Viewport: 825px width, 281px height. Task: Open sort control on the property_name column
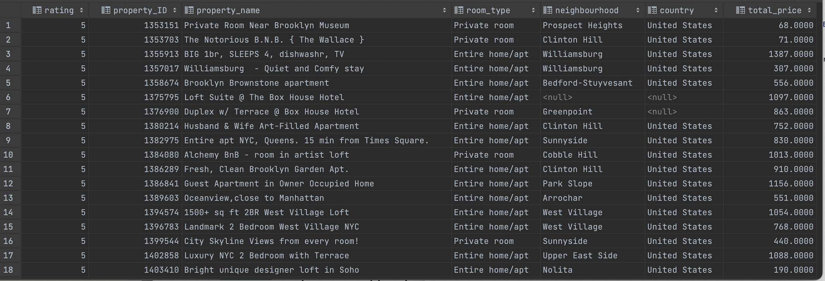click(445, 10)
